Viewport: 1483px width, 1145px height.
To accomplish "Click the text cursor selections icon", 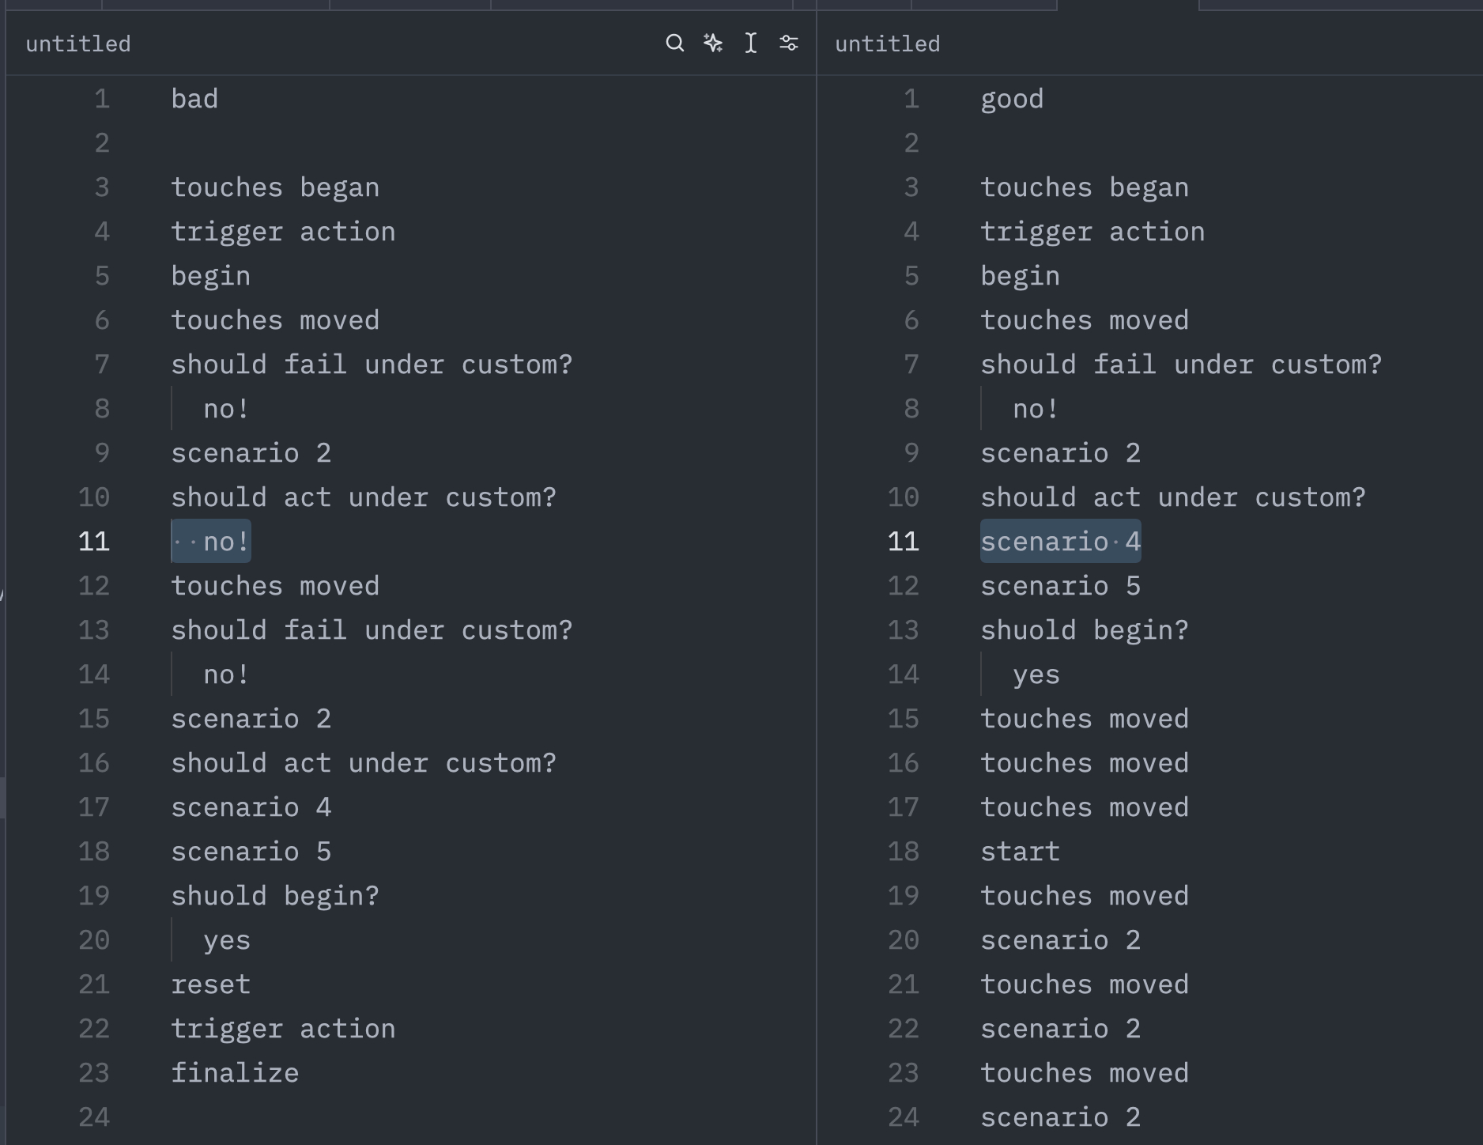I will pos(750,43).
